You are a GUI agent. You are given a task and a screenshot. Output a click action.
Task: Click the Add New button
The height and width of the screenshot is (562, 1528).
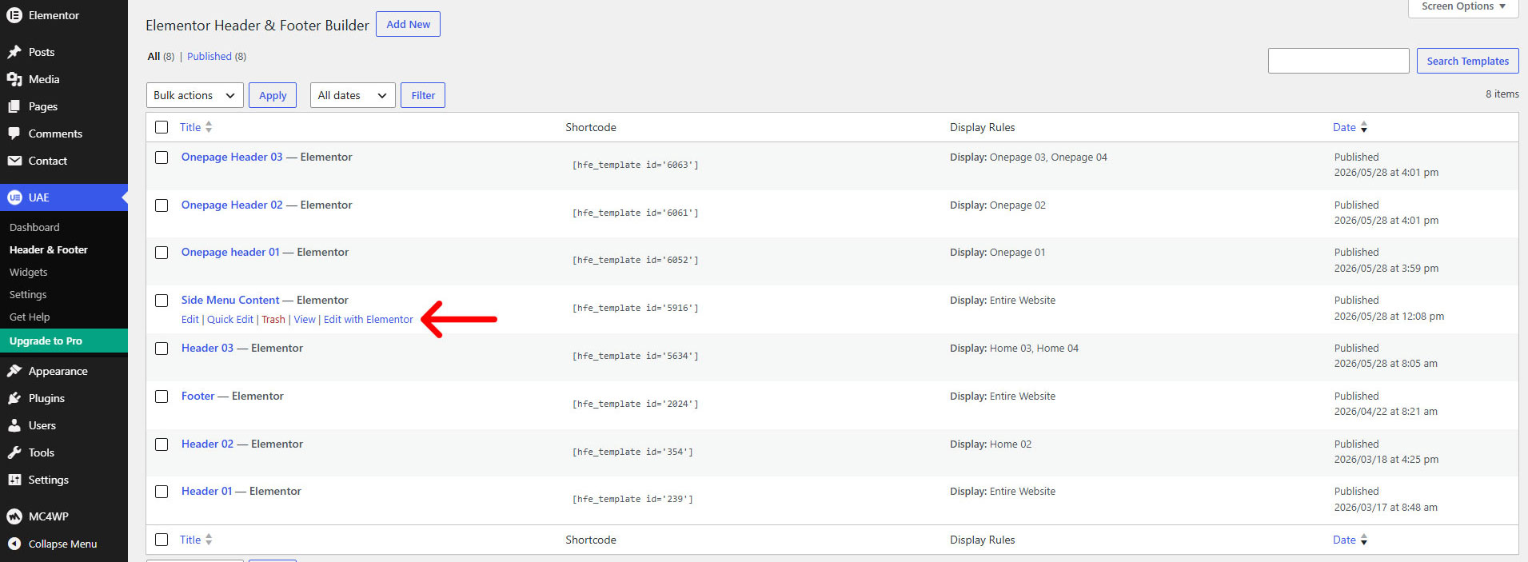pyautogui.click(x=408, y=24)
